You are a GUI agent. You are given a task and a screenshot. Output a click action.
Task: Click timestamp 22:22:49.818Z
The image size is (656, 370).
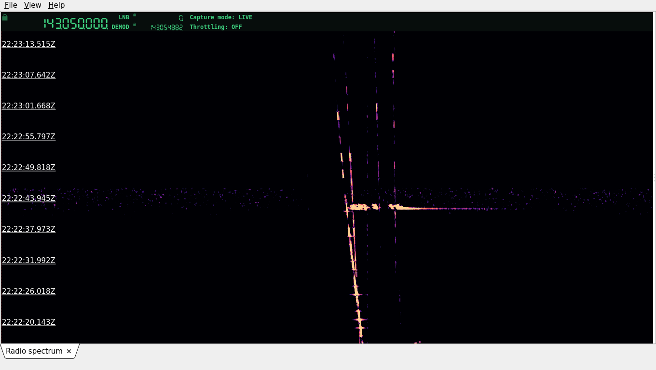(28, 168)
